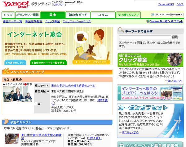Image resolution: width=186 pixels, height=147 pixels.
Task: Open the 初心者ガイド tab
Action: [78, 15]
